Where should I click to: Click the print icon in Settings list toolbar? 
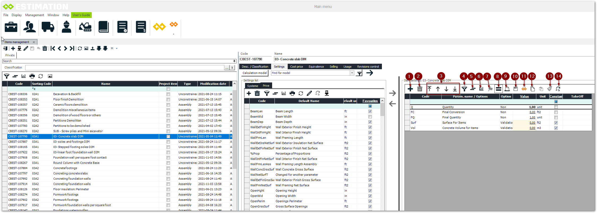tap(292, 93)
